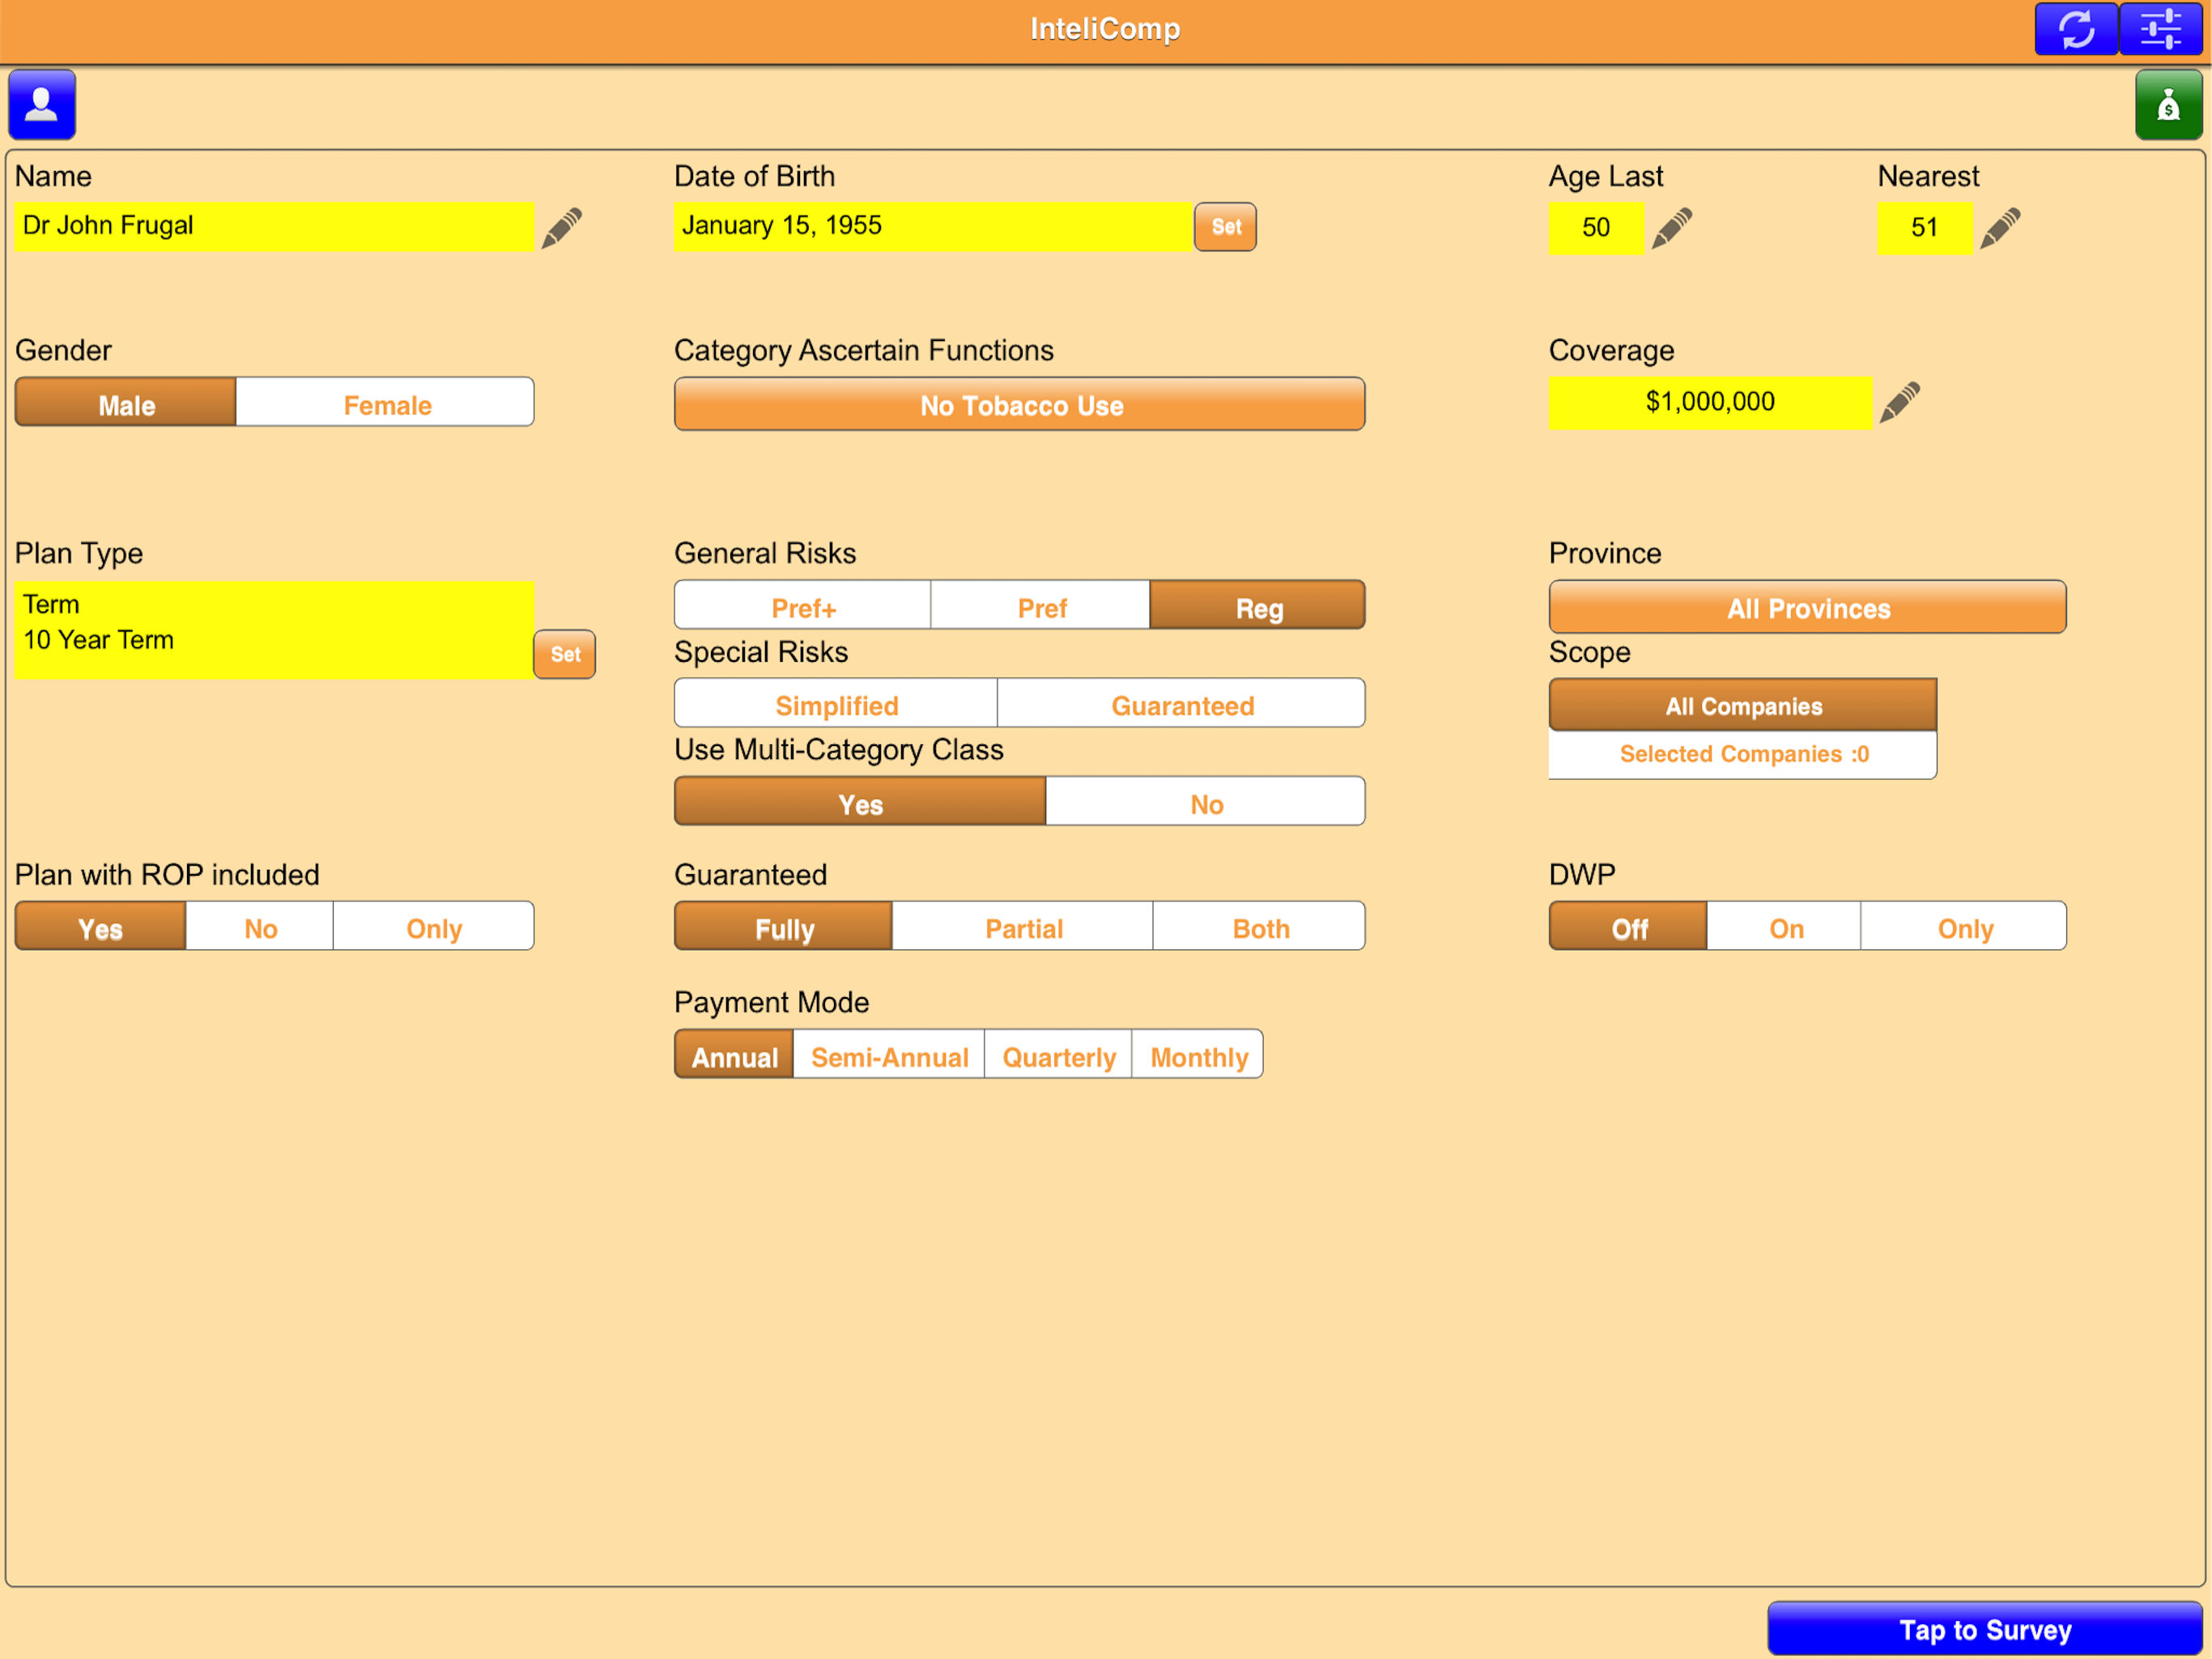Edit the name with pencil icon
Image resolution: width=2212 pixels, height=1659 pixels.
(561, 228)
